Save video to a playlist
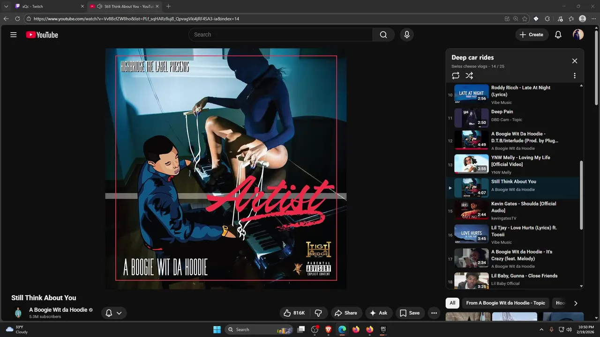 pos(409,313)
